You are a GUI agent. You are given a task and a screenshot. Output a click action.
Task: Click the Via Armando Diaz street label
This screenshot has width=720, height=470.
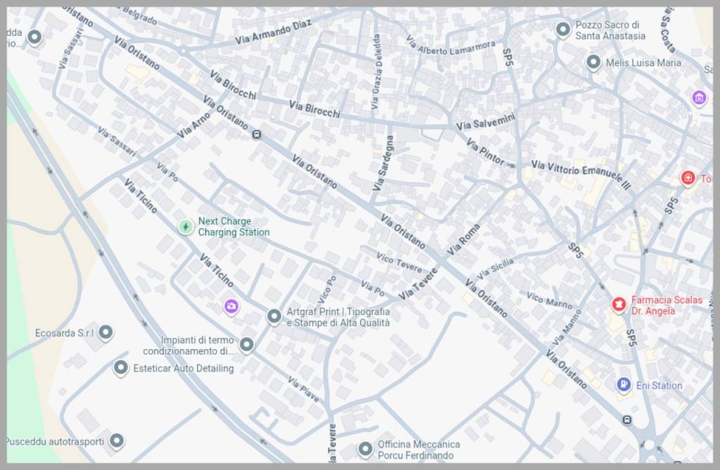272,34
